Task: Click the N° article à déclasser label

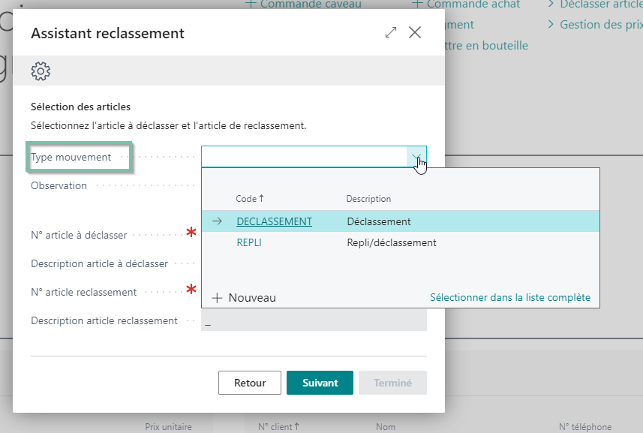Action: [x=79, y=236]
